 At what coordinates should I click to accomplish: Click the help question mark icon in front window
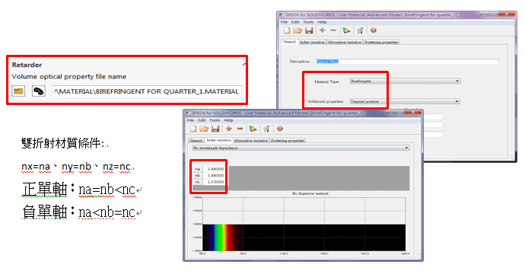(280, 129)
